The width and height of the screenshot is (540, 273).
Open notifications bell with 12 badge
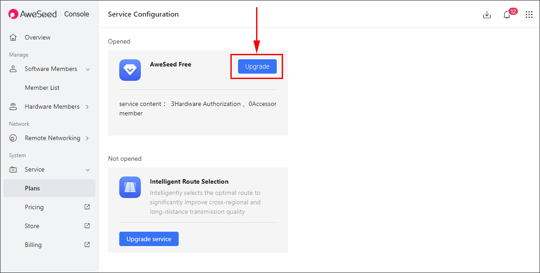point(507,15)
